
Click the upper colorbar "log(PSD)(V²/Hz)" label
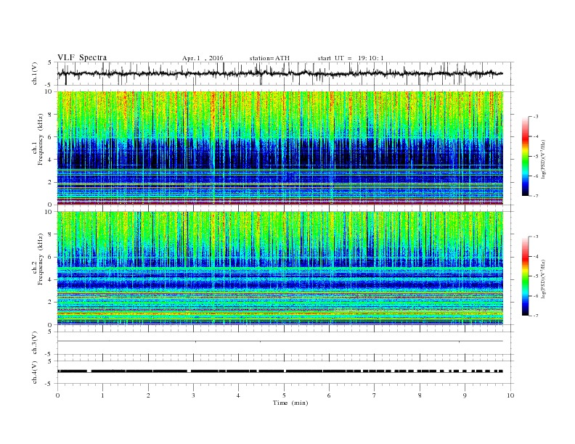point(544,159)
